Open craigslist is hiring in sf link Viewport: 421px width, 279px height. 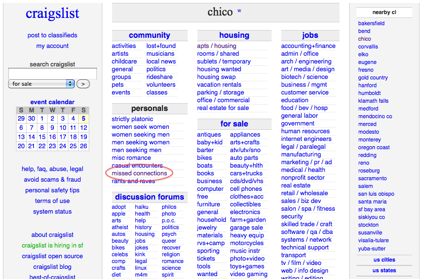pyautogui.click(x=52, y=246)
